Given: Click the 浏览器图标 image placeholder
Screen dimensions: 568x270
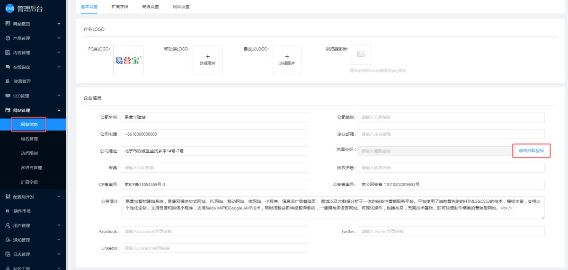Looking at the screenshot, I should pyautogui.click(x=361, y=54).
